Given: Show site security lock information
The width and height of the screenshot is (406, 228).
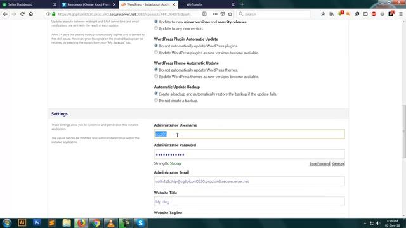Looking at the screenshot, I should coord(53,14).
